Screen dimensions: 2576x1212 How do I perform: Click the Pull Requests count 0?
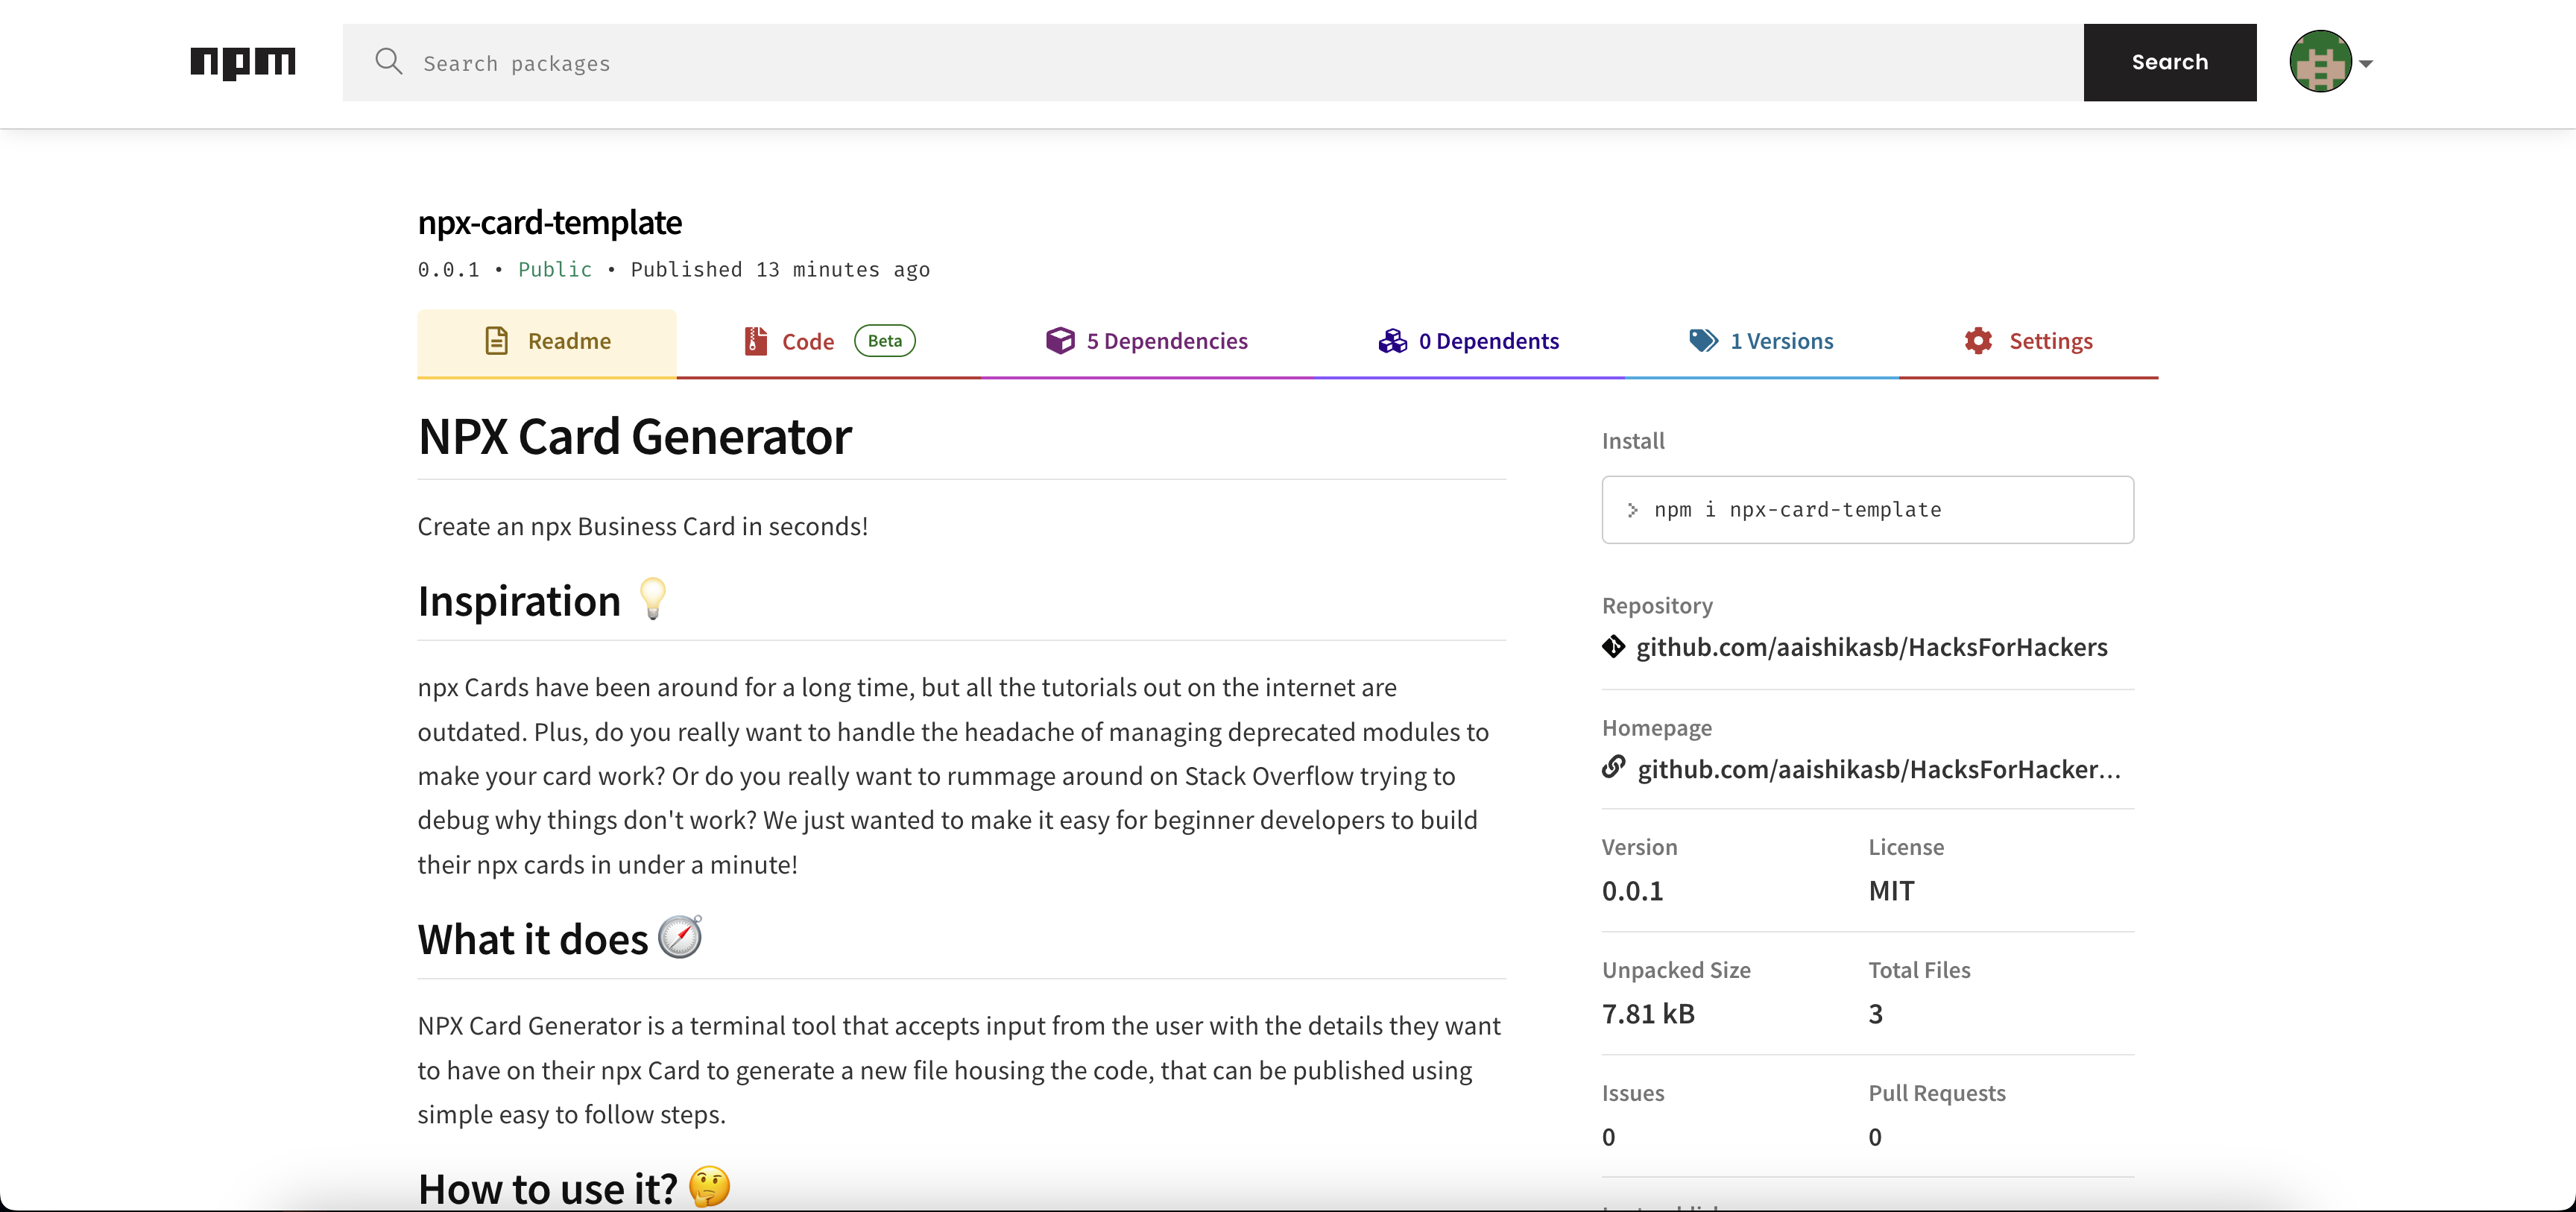coord(1875,1137)
